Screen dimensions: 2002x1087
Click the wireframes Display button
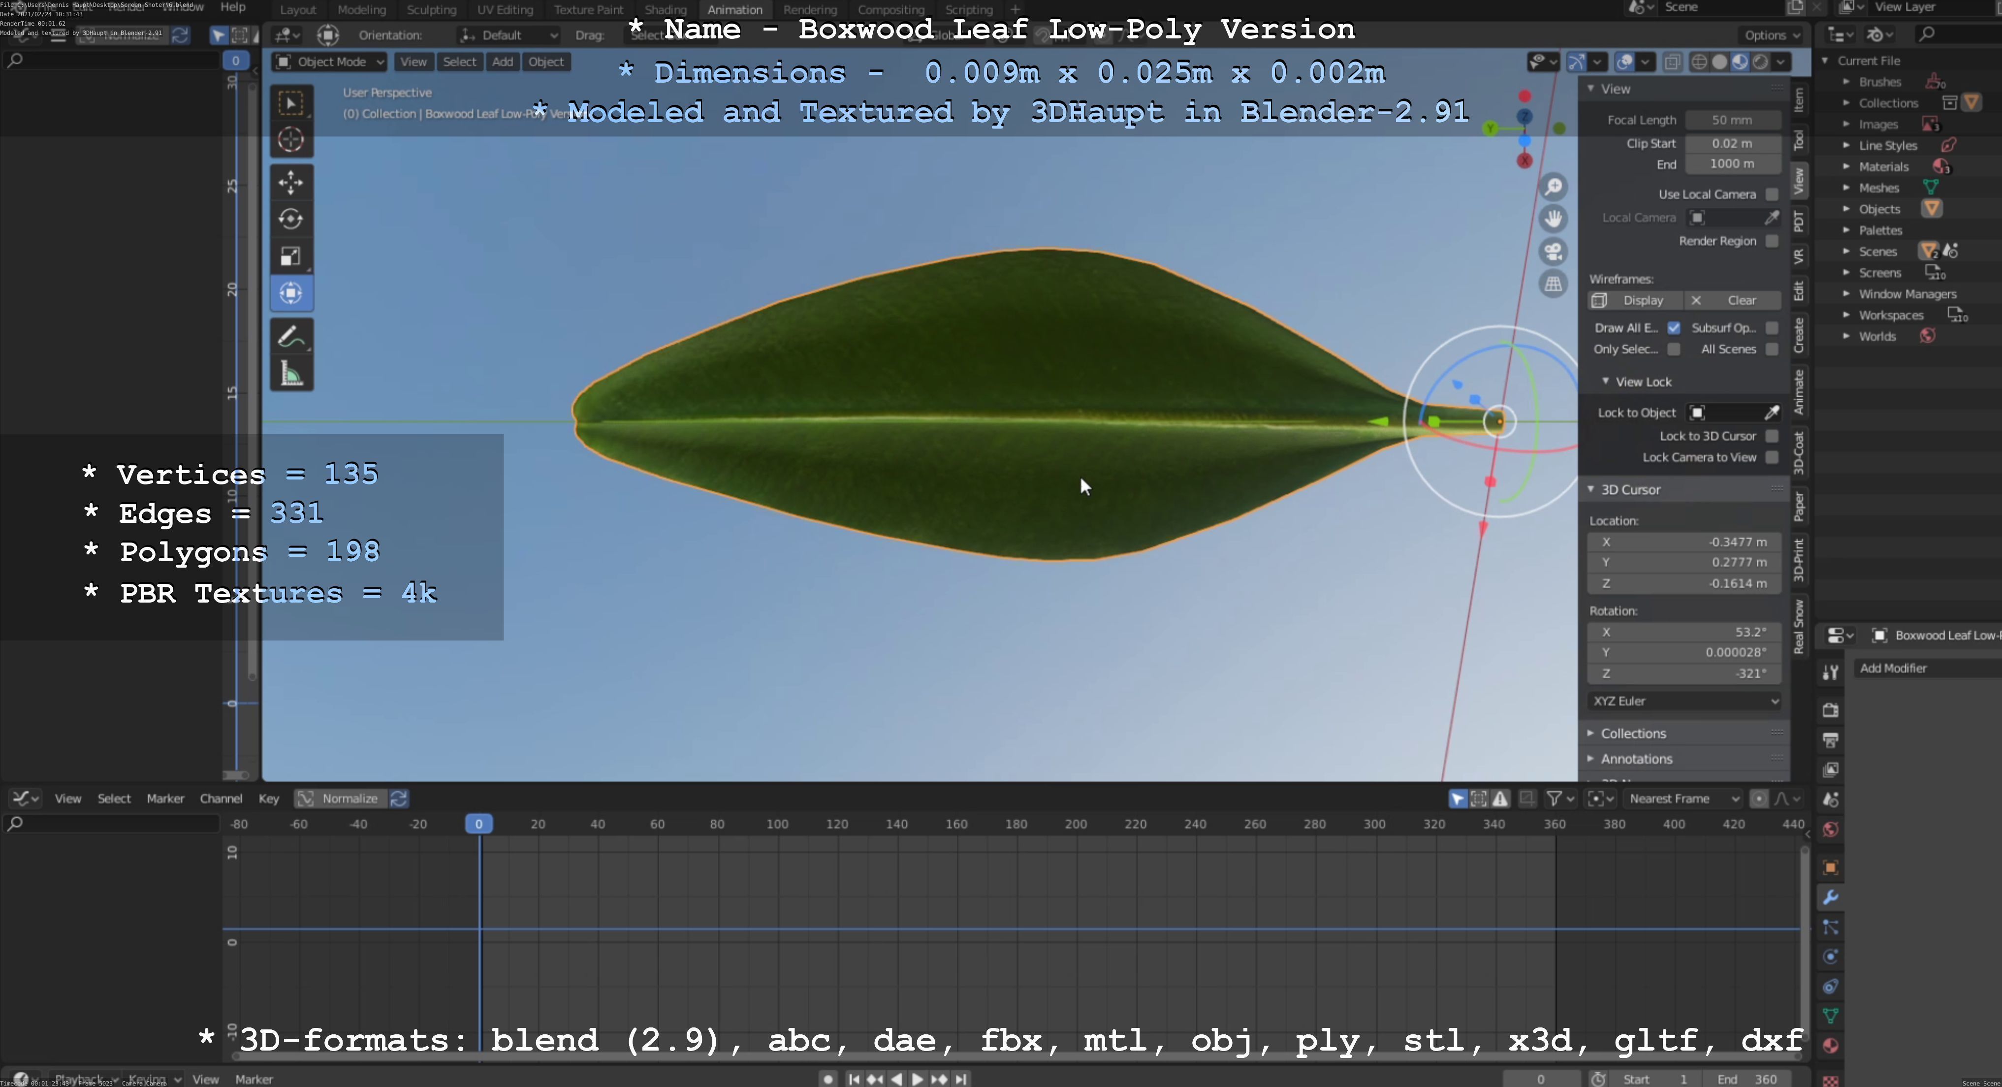coord(1635,300)
